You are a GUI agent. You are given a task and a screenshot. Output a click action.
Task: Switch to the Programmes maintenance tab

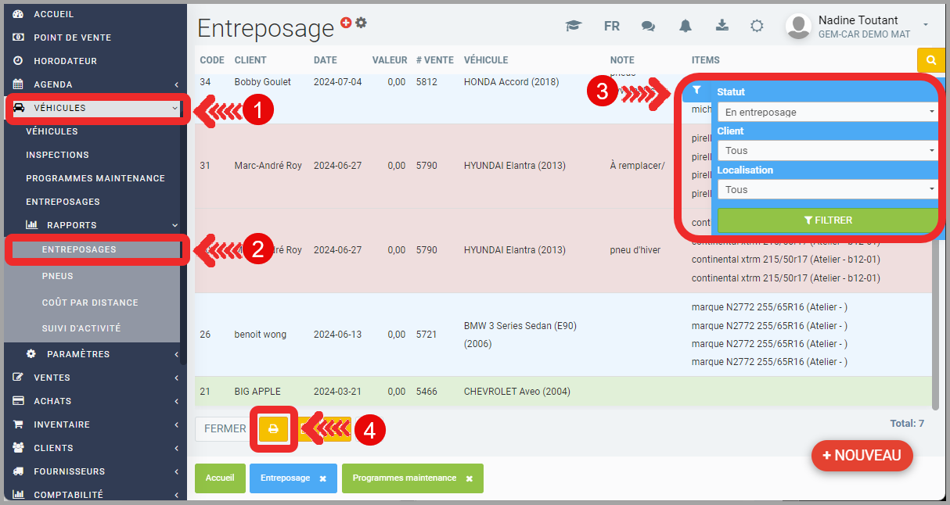(404, 478)
